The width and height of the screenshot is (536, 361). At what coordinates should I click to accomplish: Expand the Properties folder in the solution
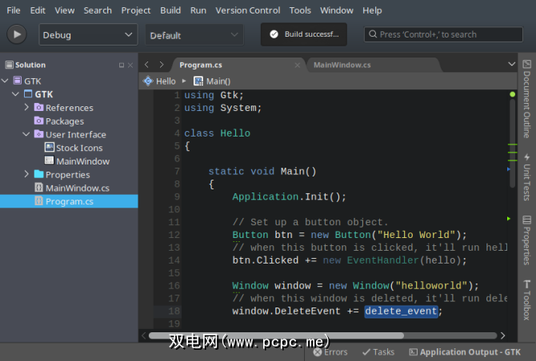tap(26, 175)
